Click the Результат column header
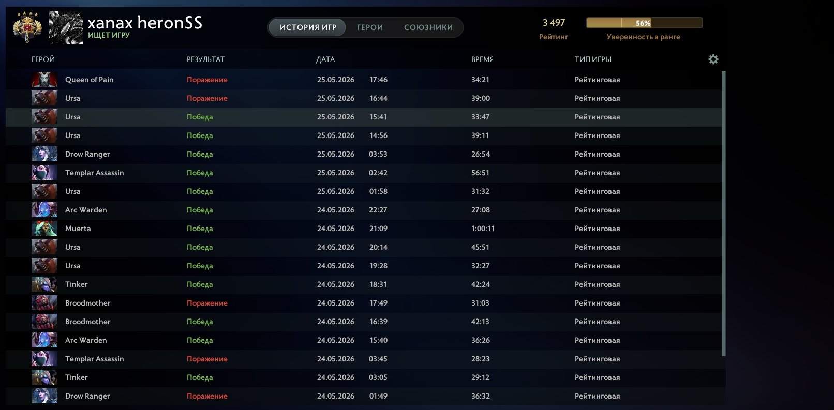This screenshot has height=410, width=834. click(205, 59)
